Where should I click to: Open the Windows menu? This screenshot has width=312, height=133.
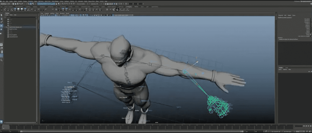point(30,1)
